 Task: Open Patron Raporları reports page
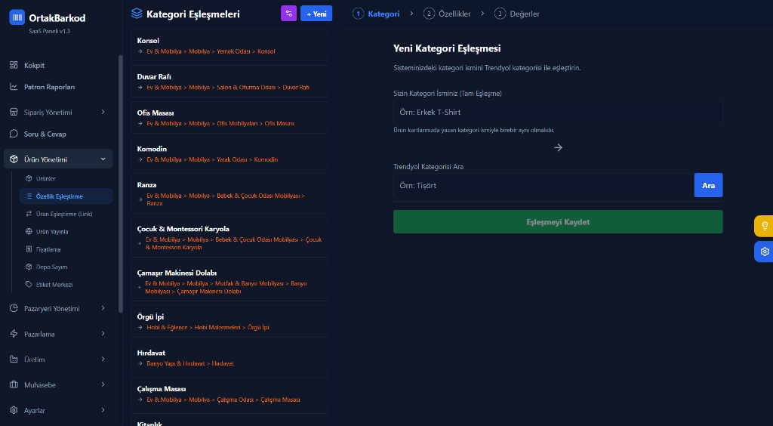pos(49,87)
